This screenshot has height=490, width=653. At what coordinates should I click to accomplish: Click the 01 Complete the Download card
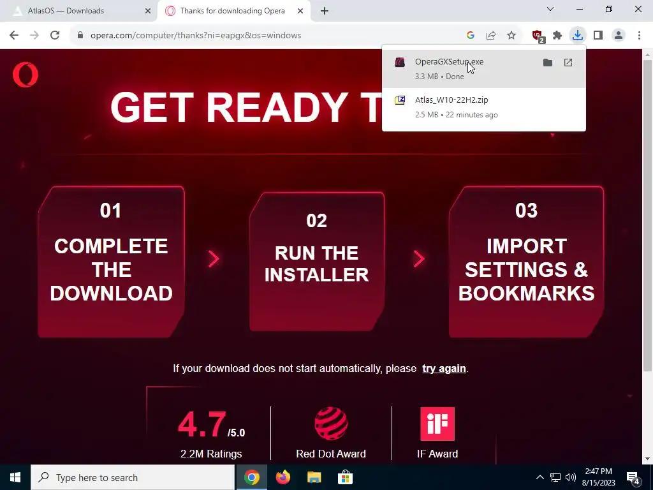click(111, 262)
